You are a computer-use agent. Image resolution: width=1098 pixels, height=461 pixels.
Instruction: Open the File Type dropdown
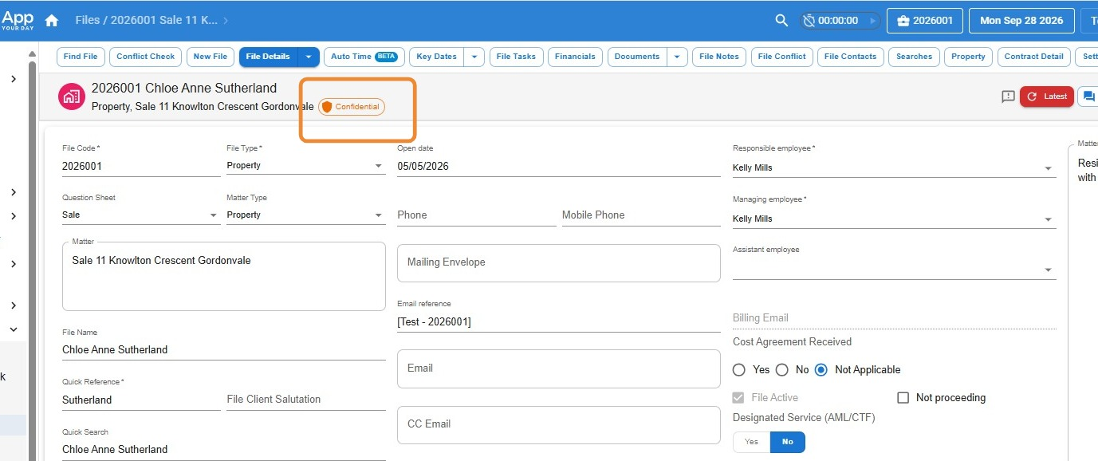tap(306, 166)
